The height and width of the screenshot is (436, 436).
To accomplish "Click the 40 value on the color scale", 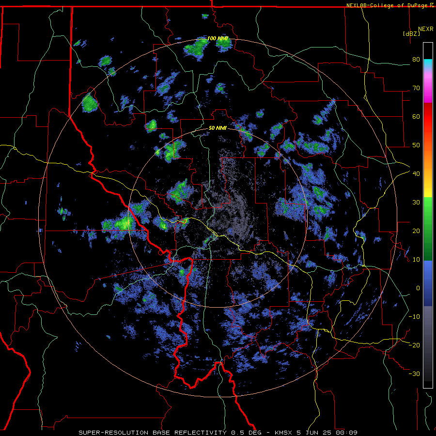I will coord(416,174).
